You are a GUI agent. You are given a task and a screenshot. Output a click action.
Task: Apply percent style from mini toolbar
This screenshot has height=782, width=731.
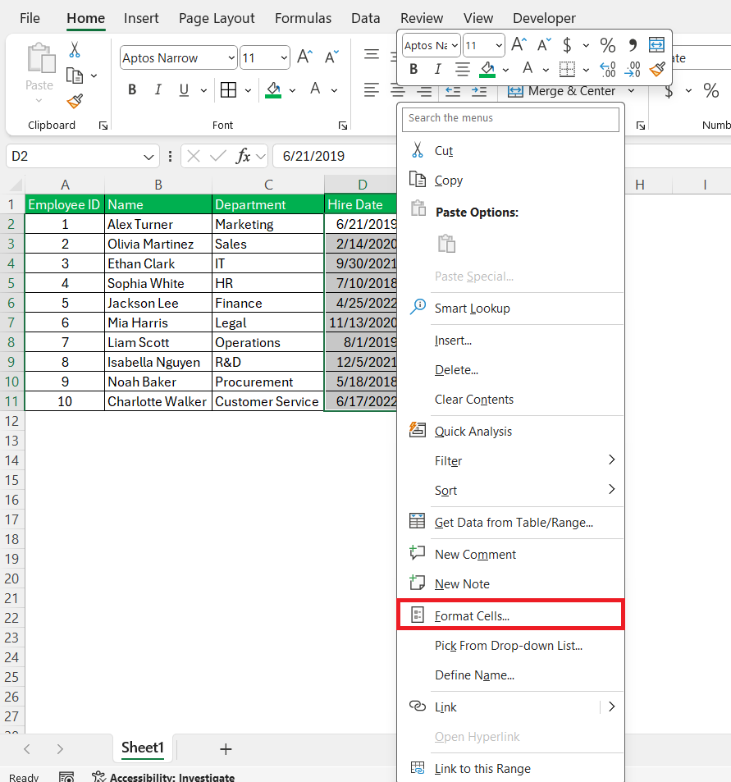coord(607,45)
